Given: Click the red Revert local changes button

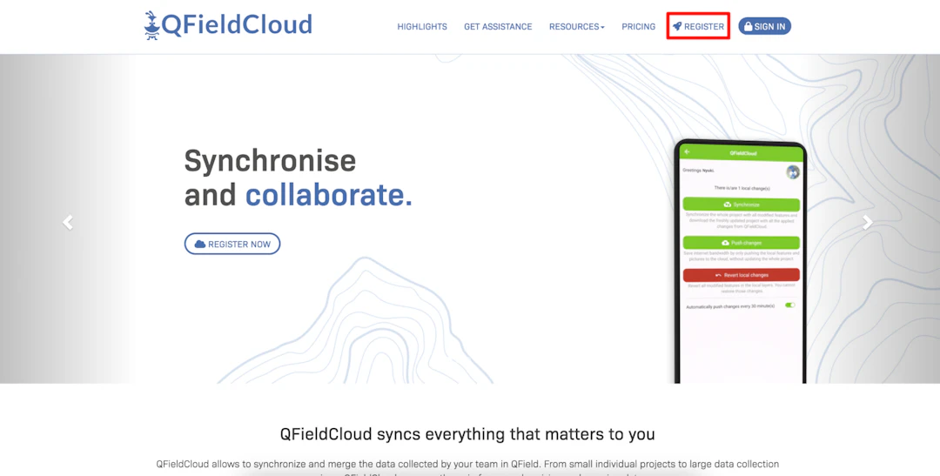Looking at the screenshot, I should click(x=741, y=275).
